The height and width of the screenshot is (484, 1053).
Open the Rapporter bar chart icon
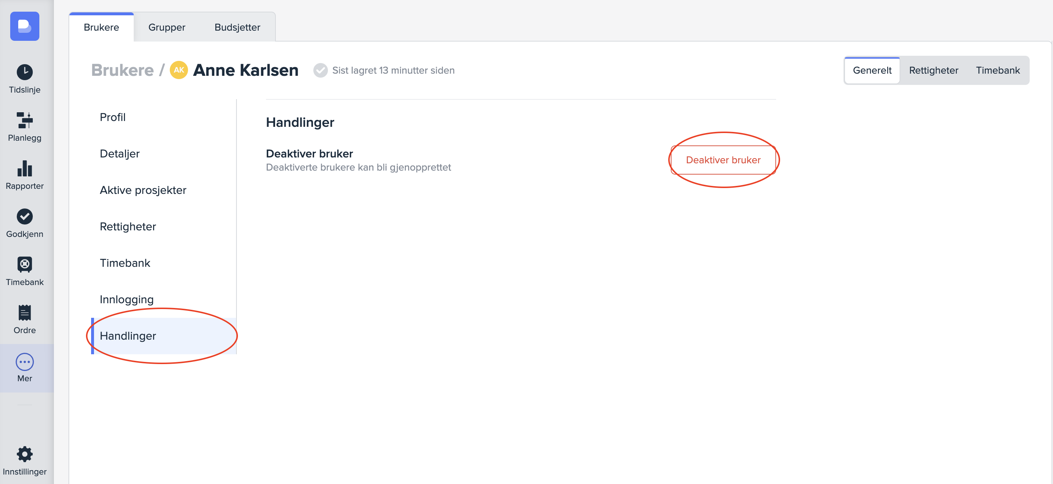[24, 168]
